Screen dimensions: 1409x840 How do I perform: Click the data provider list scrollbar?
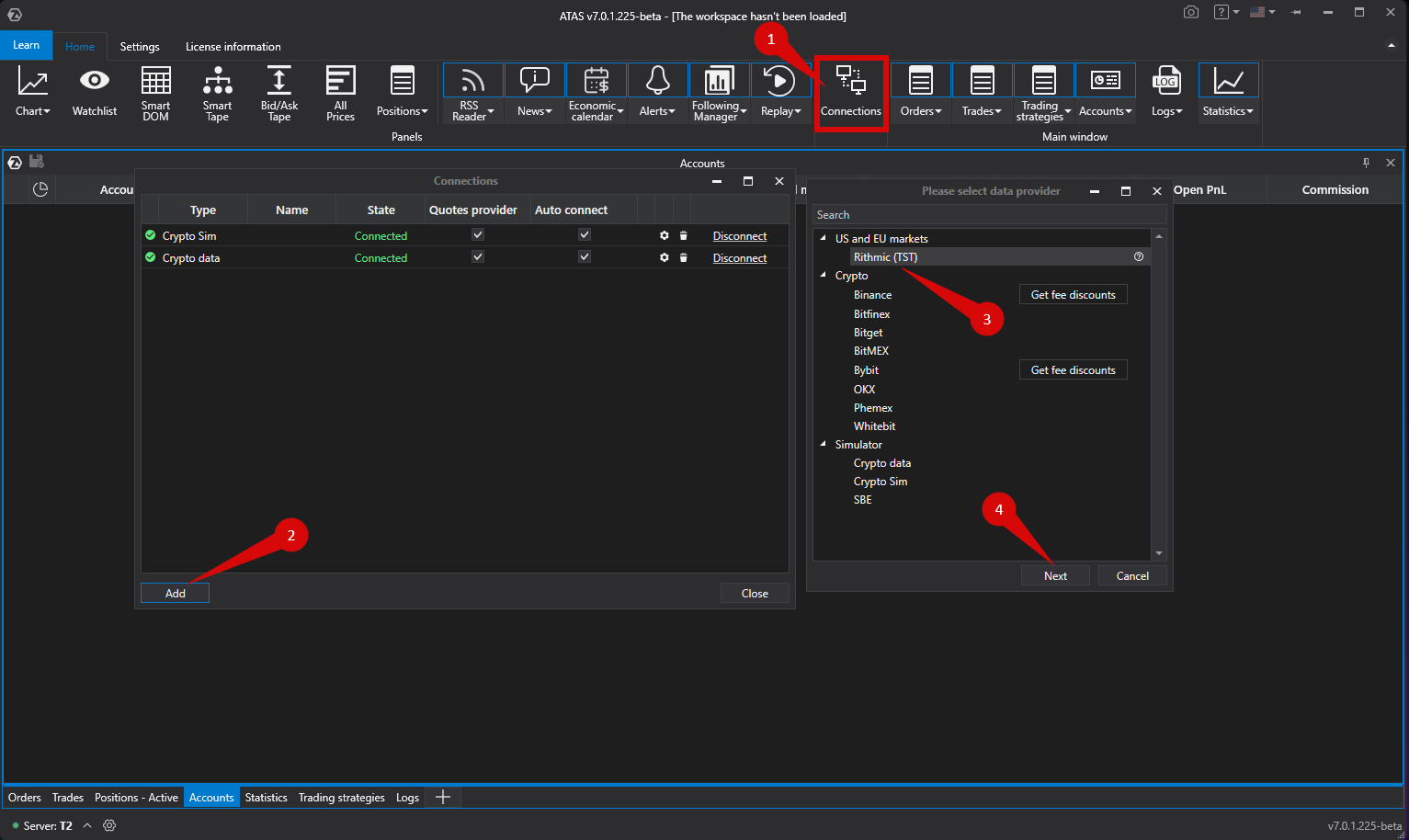[1159, 395]
